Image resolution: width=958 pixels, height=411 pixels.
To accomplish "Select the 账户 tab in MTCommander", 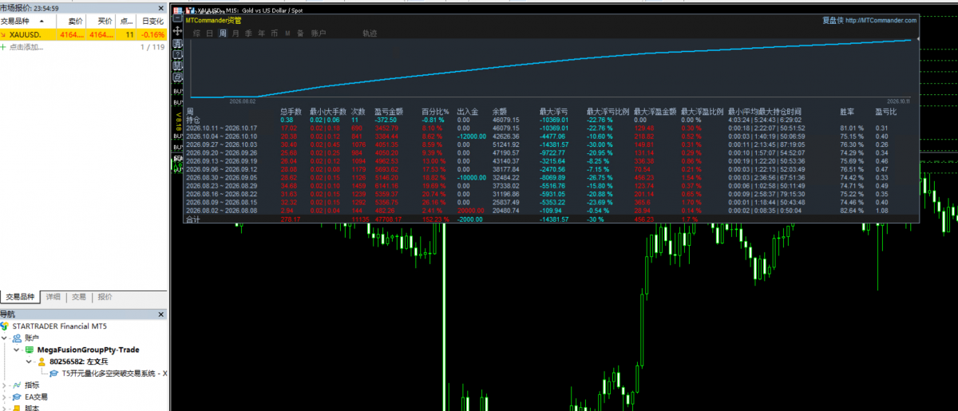I will point(319,34).
